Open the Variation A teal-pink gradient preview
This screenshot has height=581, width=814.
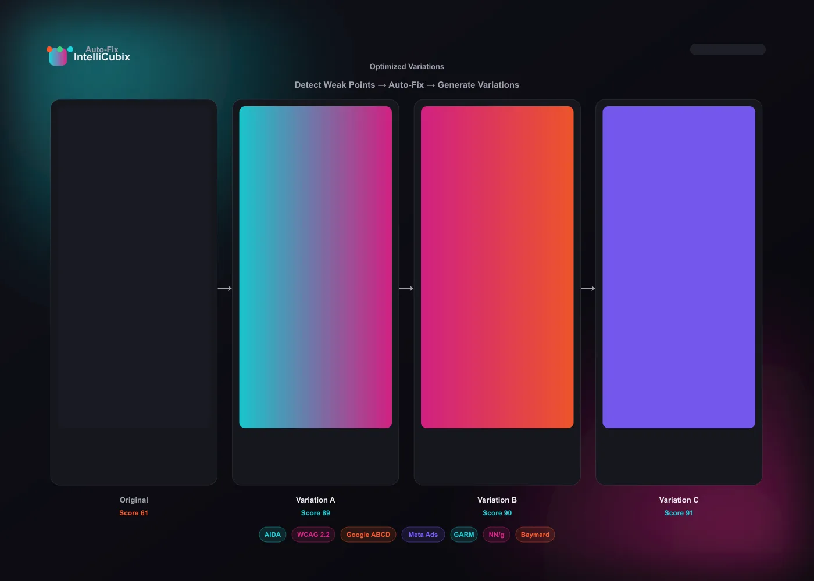tap(315, 267)
